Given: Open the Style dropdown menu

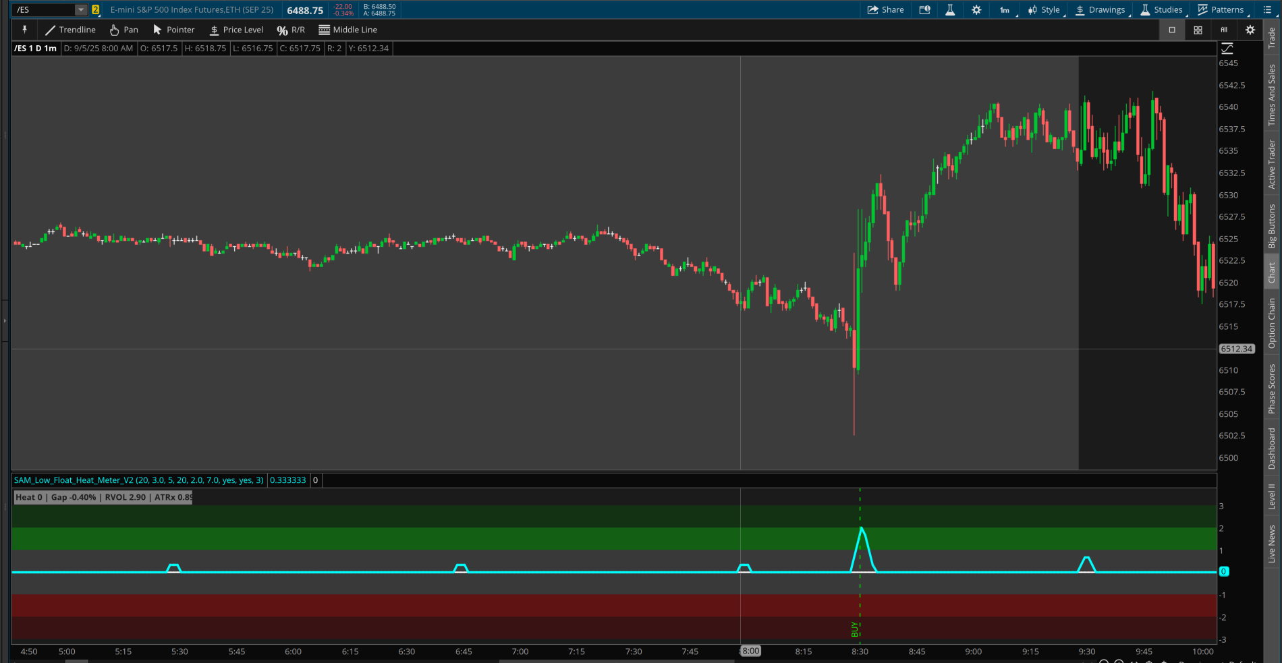Looking at the screenshot, I should click(1044, 10).
